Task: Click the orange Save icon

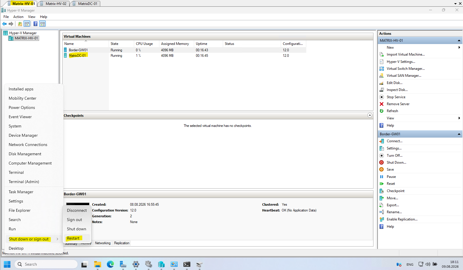Action: tap(382, 169)
